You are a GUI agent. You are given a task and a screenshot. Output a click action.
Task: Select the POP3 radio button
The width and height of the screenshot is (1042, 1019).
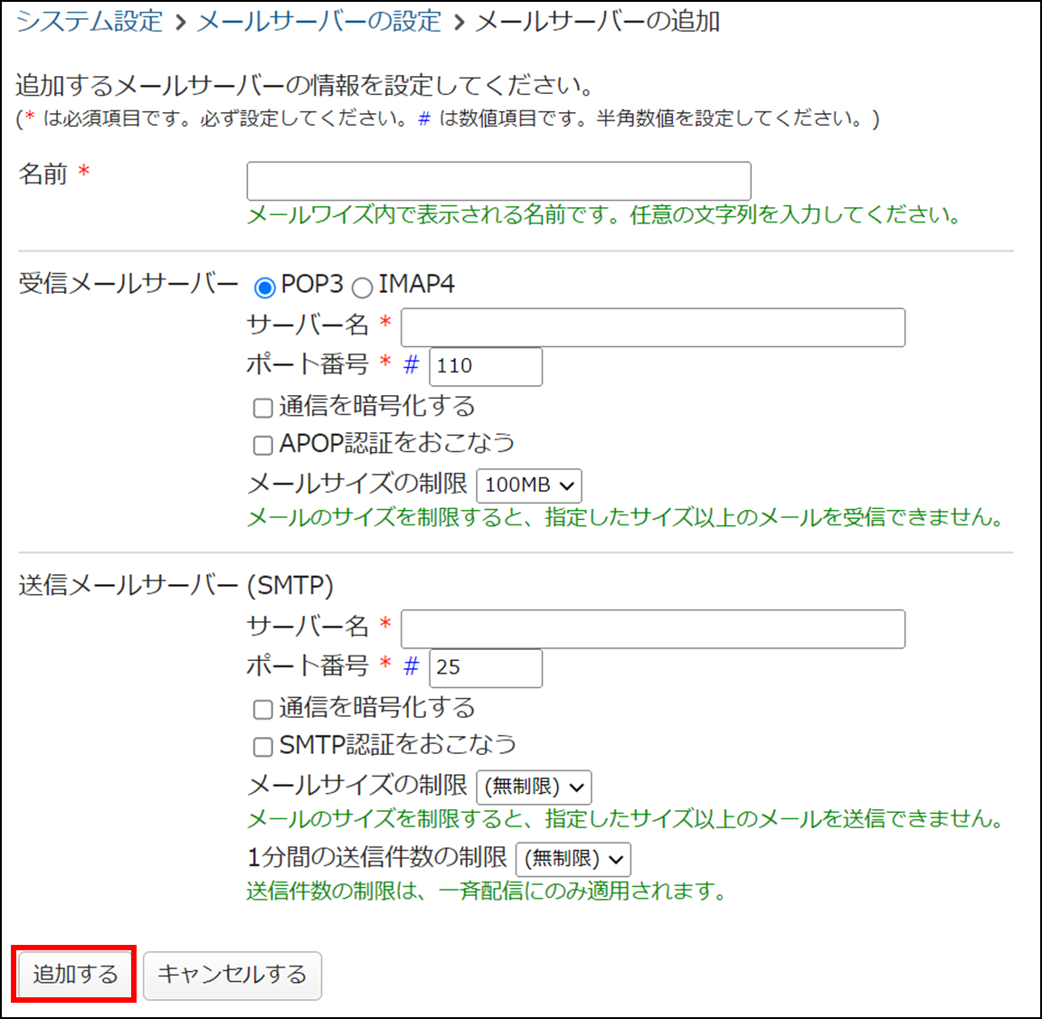(x=264, y=288)
